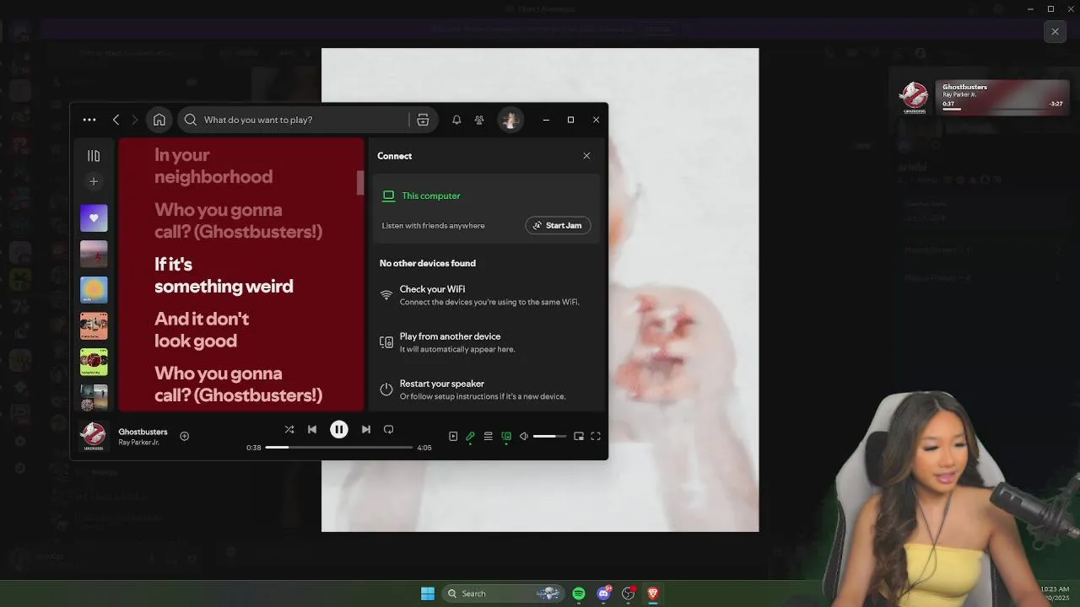Viewport: 1080px width, 607px height.
Task: Click the Ghostbusters song title in the player bar
Action: pyautogui.click(x=143, y=432)
